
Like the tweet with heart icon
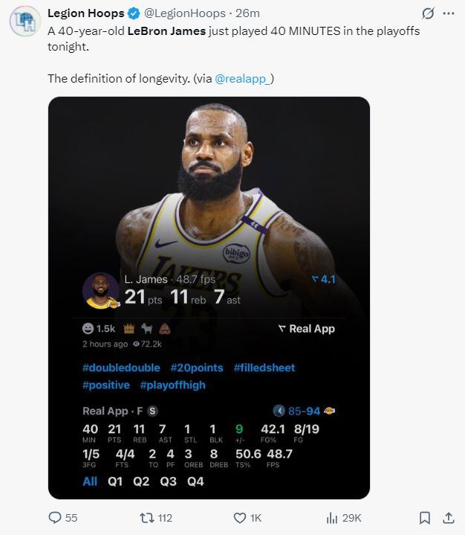pos(240,518)
